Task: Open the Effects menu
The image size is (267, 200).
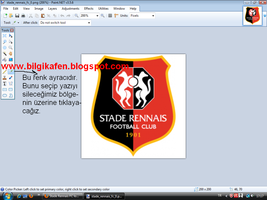Action: [89, 9]
